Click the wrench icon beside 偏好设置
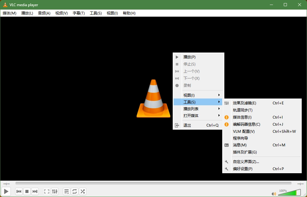This screenshot has width=307, height=197. point(227,169)
